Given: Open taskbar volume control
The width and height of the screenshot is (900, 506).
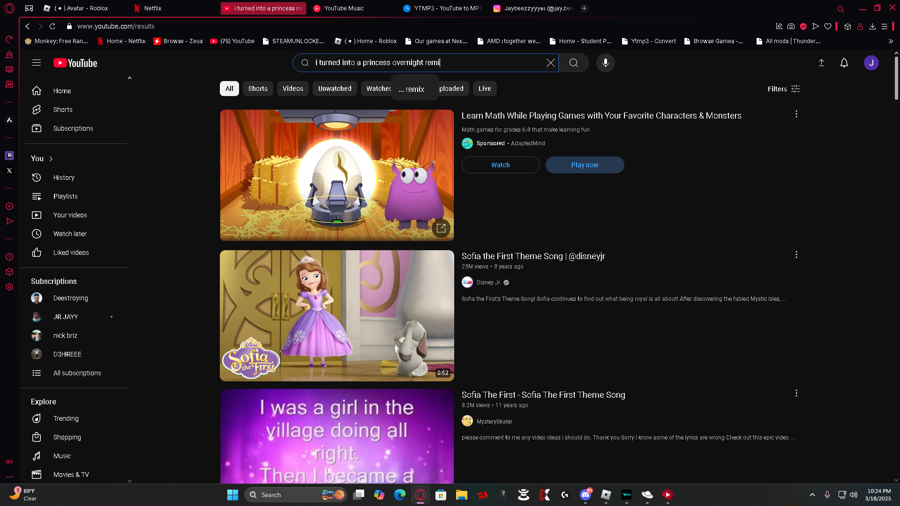Looking at the screenshot, I should pyautogui.click(x=854, y=495).
